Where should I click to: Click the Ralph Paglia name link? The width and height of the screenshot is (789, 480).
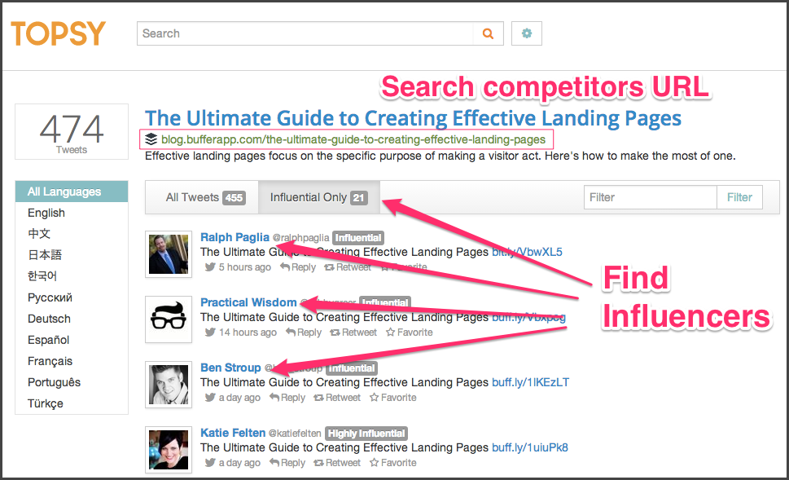pos(235,237)
